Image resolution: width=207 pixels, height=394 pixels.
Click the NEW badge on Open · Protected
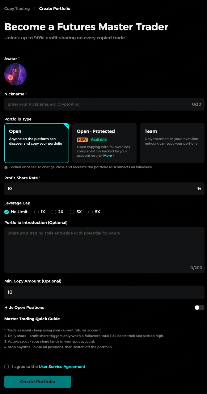pyautogui.click(x=82, y=139)
